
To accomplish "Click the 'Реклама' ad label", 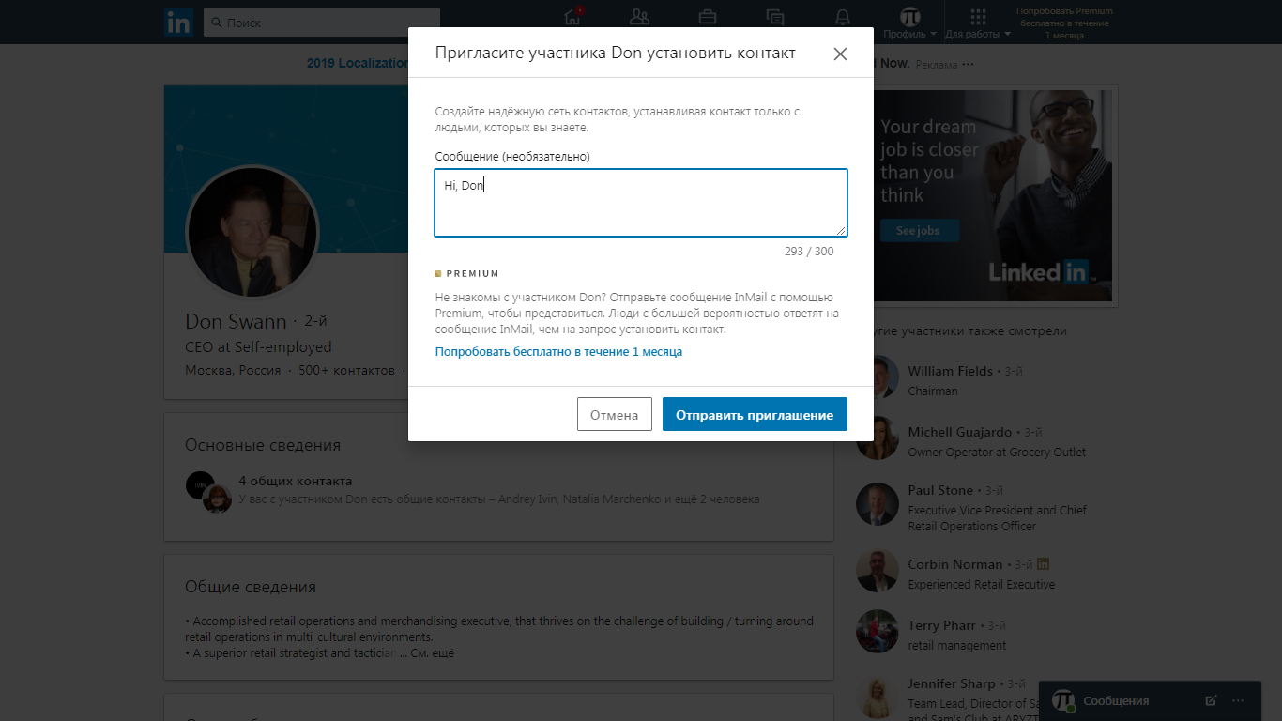I will pyautogui.click(x=936, y=65).
